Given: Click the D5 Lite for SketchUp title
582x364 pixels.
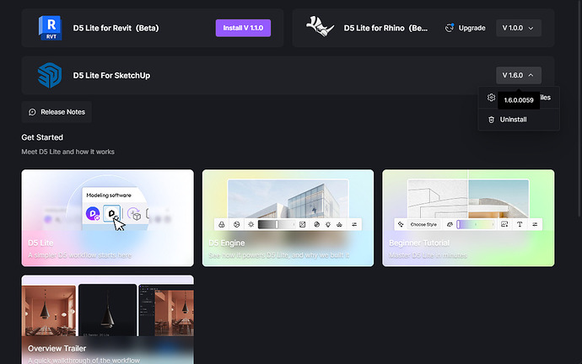Looking at the screenshot, I should pyautogui.click(x=111, y=76).
